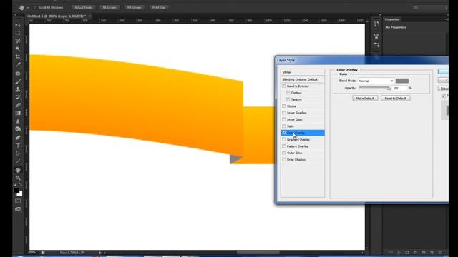Click the Fit Screen button

109,8
